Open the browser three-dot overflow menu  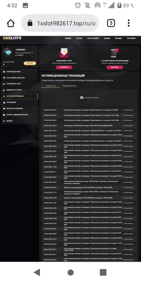[128, 23]
